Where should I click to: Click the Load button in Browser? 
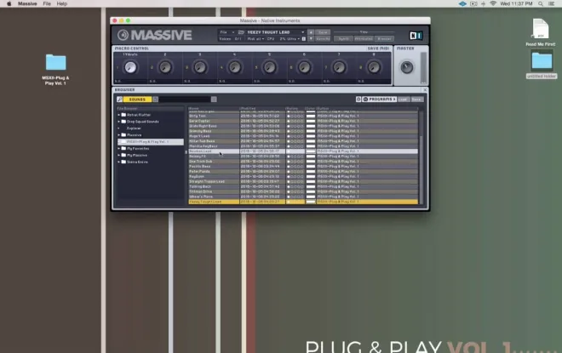coord(403,100)
